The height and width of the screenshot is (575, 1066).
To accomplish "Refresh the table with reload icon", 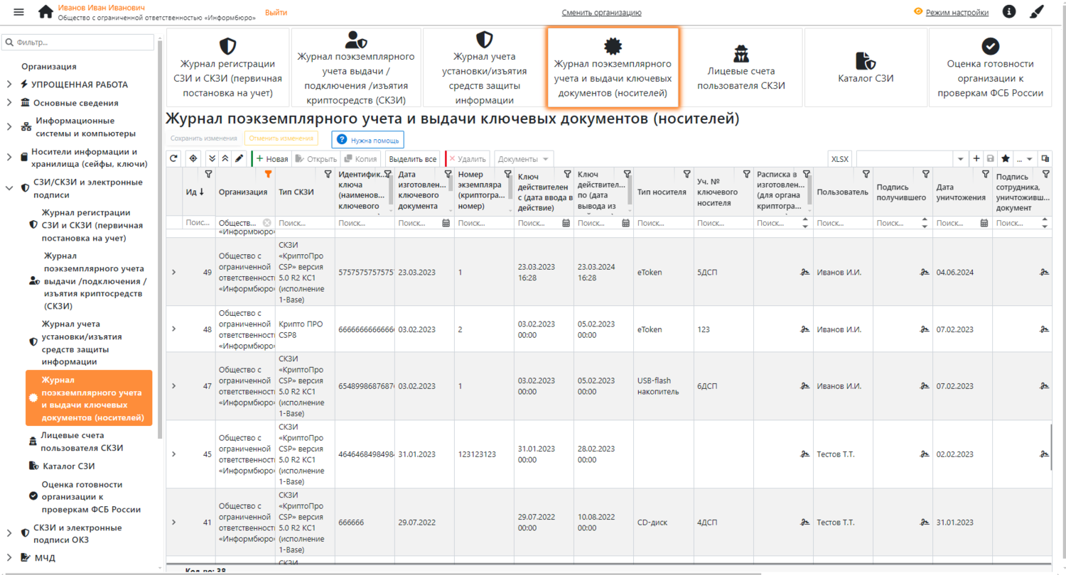I will click(174, 159).
